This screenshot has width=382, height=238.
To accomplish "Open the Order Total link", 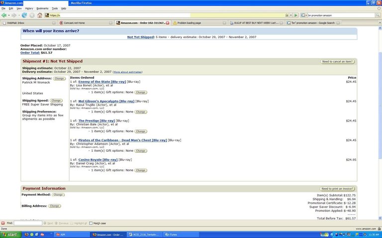I will (x=30, y=53).
